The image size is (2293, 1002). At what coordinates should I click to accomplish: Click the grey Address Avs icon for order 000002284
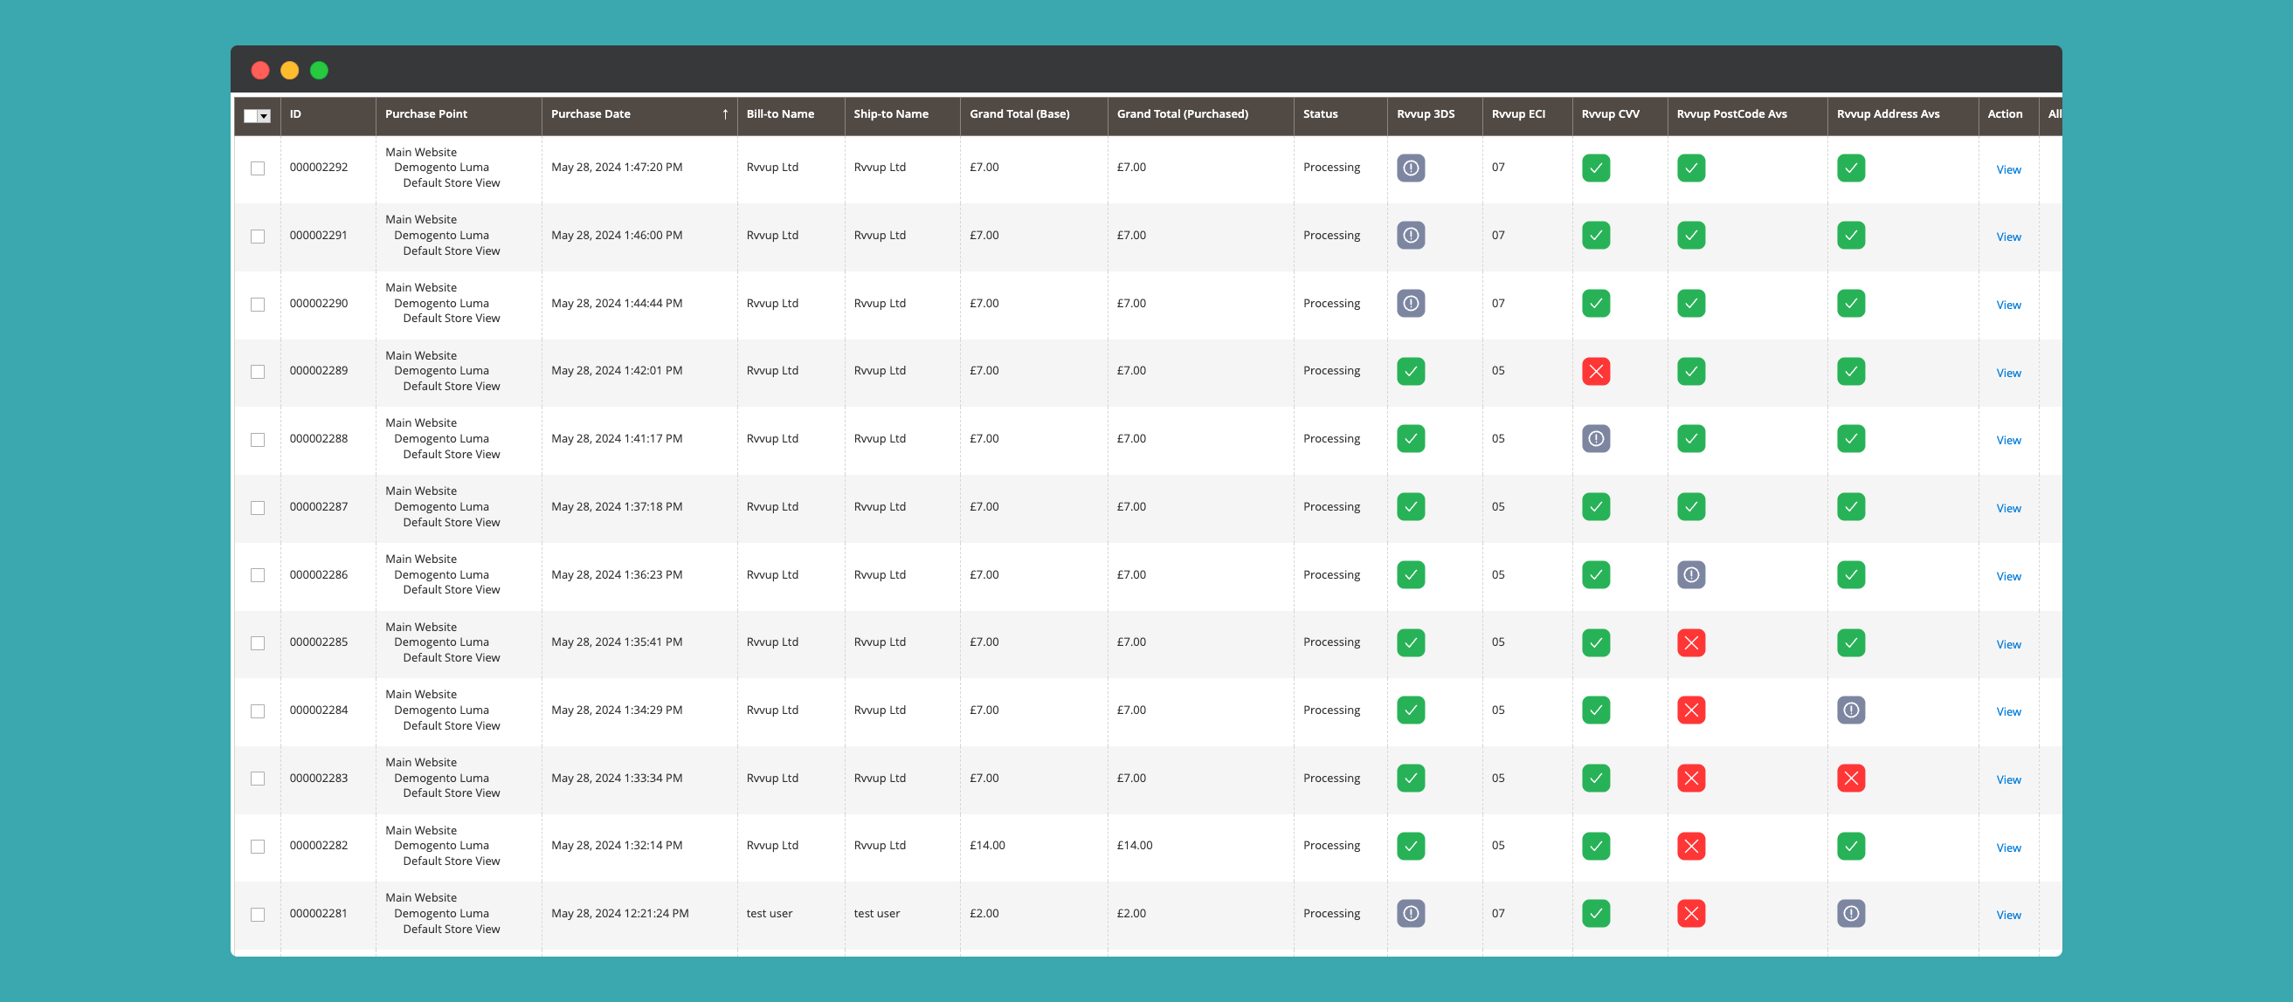click(1851, 710)
